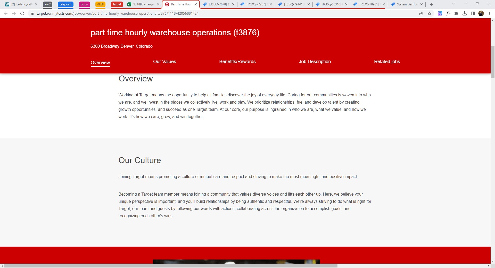Screen dimensions: 495x268
Task: Open the Downloads icon
Action: click(x=465, y=13)
